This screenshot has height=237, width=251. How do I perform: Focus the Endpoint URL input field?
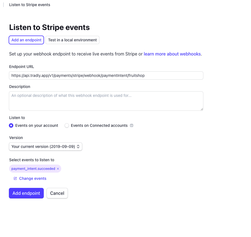(x=106, y=75)
